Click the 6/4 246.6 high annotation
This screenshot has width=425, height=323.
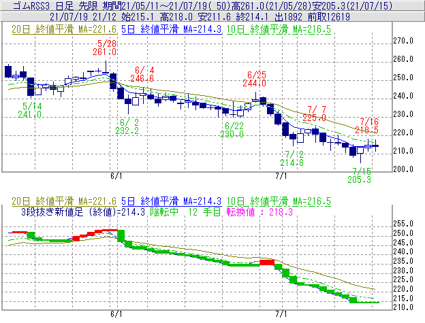[142, 74]
